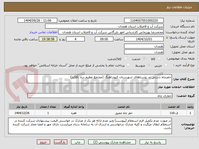Open مشاهده مدارک پیوستی (2) button
Image resolution: width=199 pixels, height=149 pixels.
click(112, 142)
